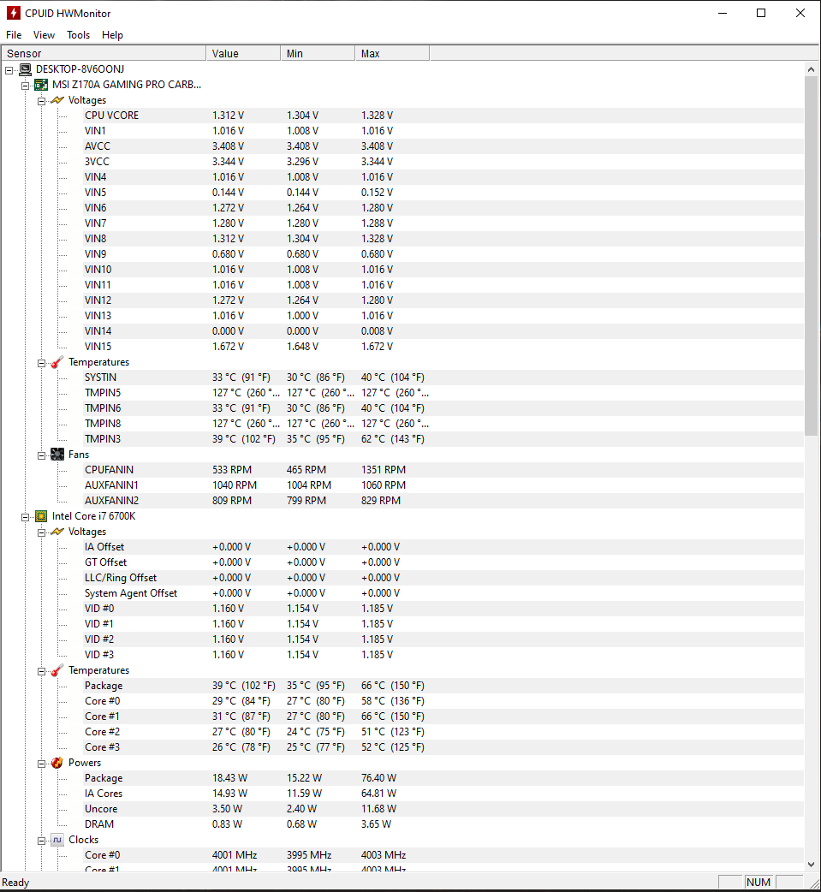Select the VID #0 row
The image size is (821, 892).
pyautogui.click(x=443, y=608)
